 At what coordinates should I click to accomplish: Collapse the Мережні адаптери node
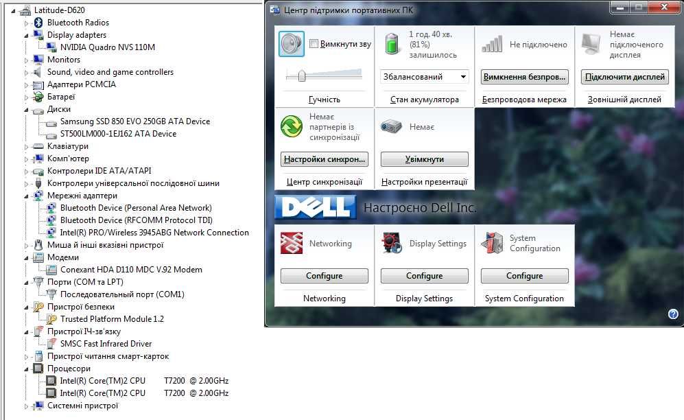tap(26, 196)
